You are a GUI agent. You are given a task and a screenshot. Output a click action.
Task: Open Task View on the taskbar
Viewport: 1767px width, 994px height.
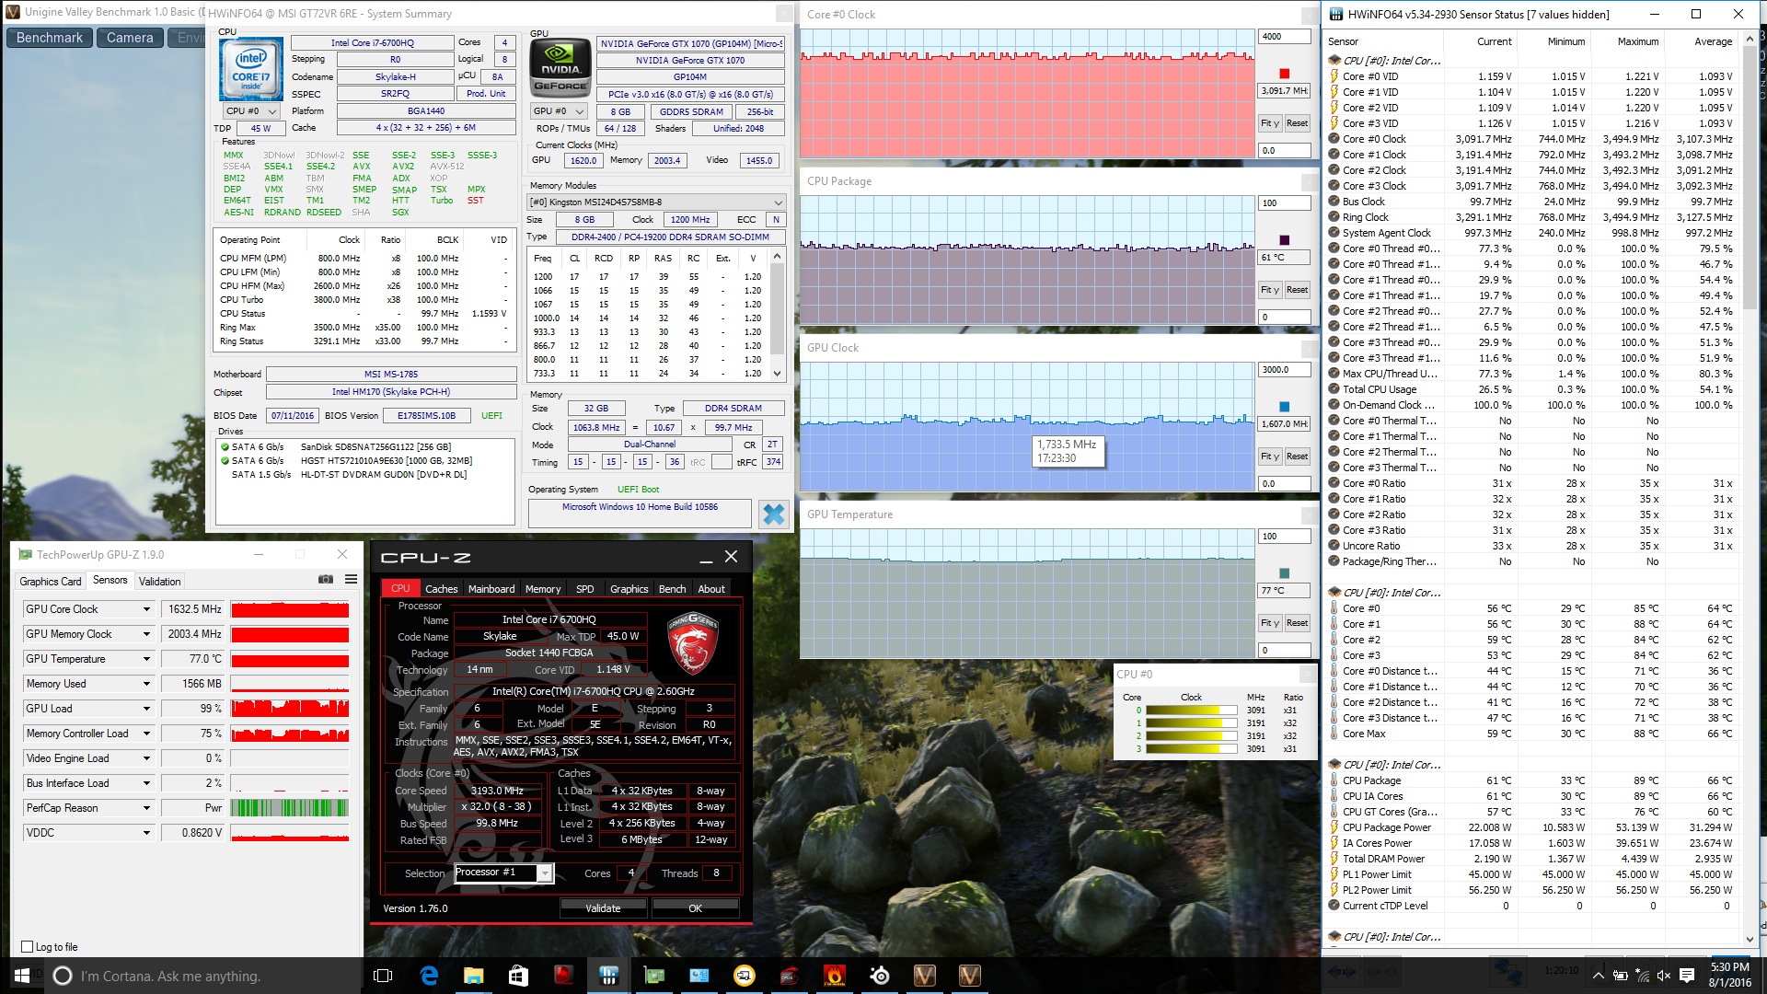point(383,976)
